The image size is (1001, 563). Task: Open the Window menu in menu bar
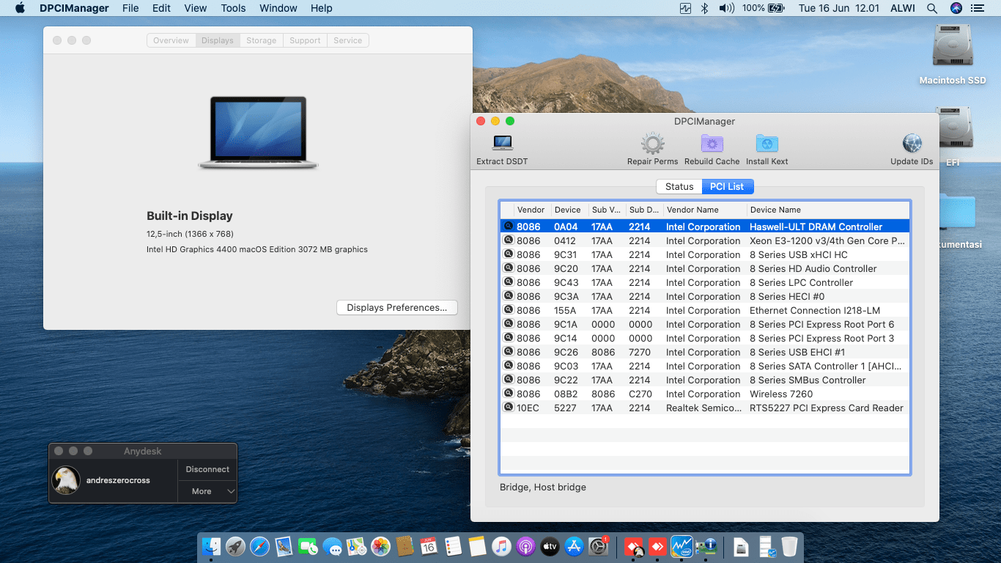click(278, 8)
